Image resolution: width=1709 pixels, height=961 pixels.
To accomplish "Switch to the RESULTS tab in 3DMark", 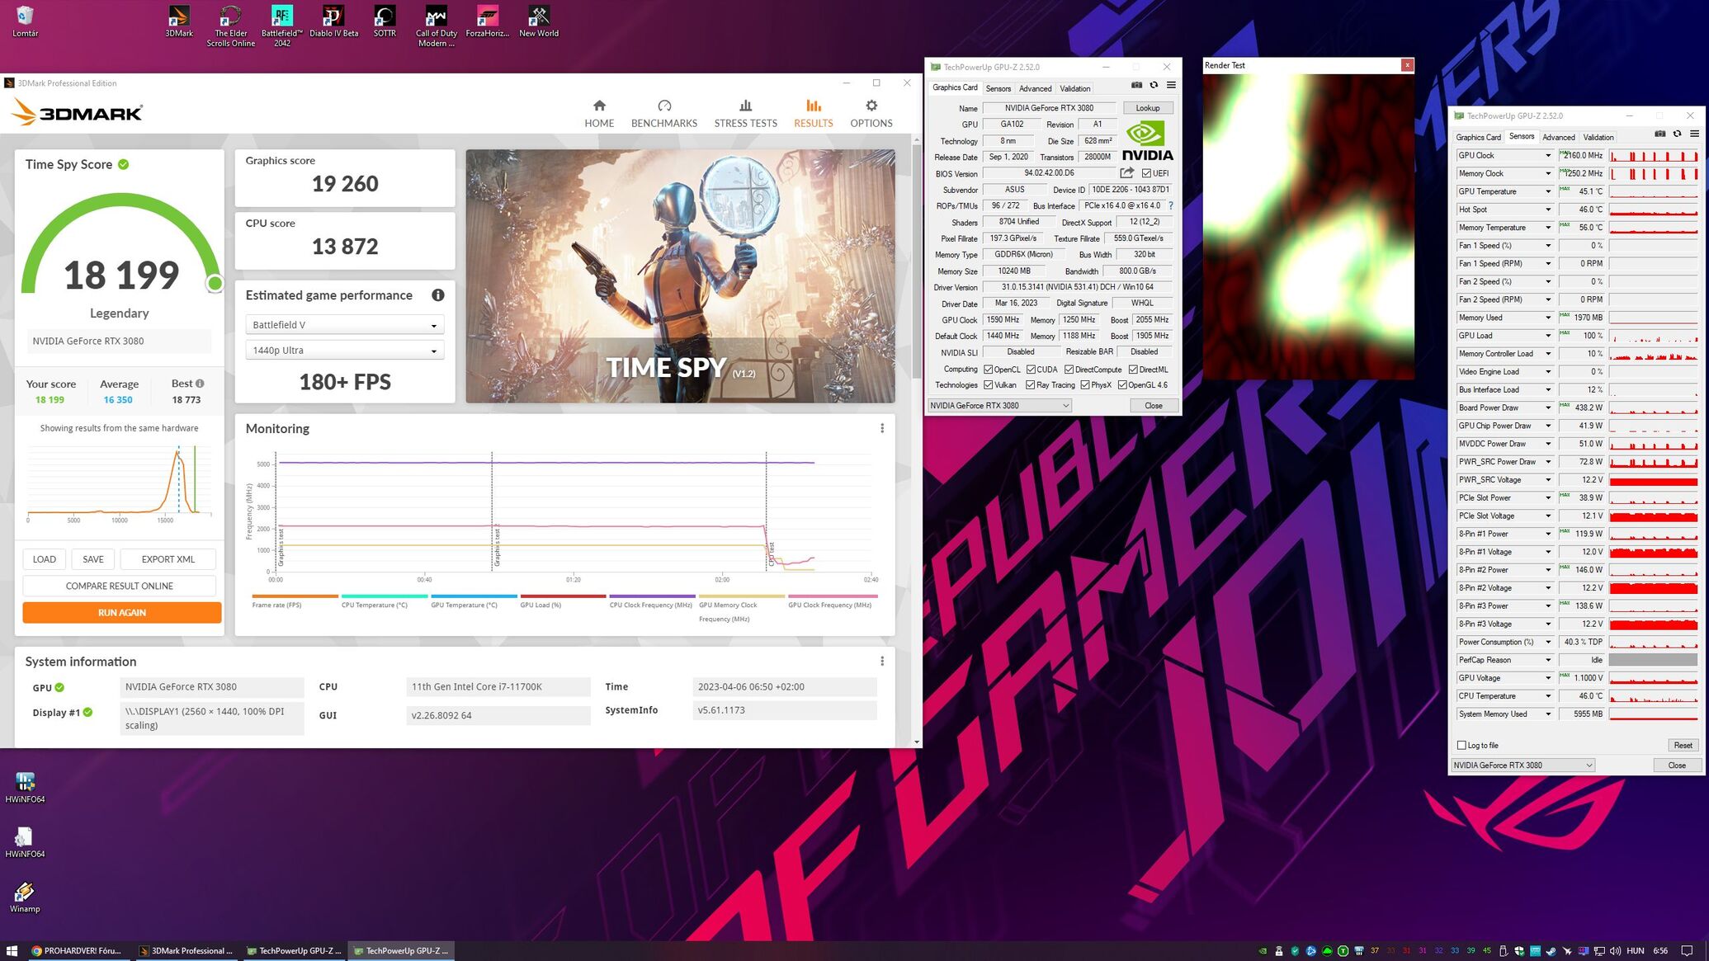I will click(x=813, y=113).
